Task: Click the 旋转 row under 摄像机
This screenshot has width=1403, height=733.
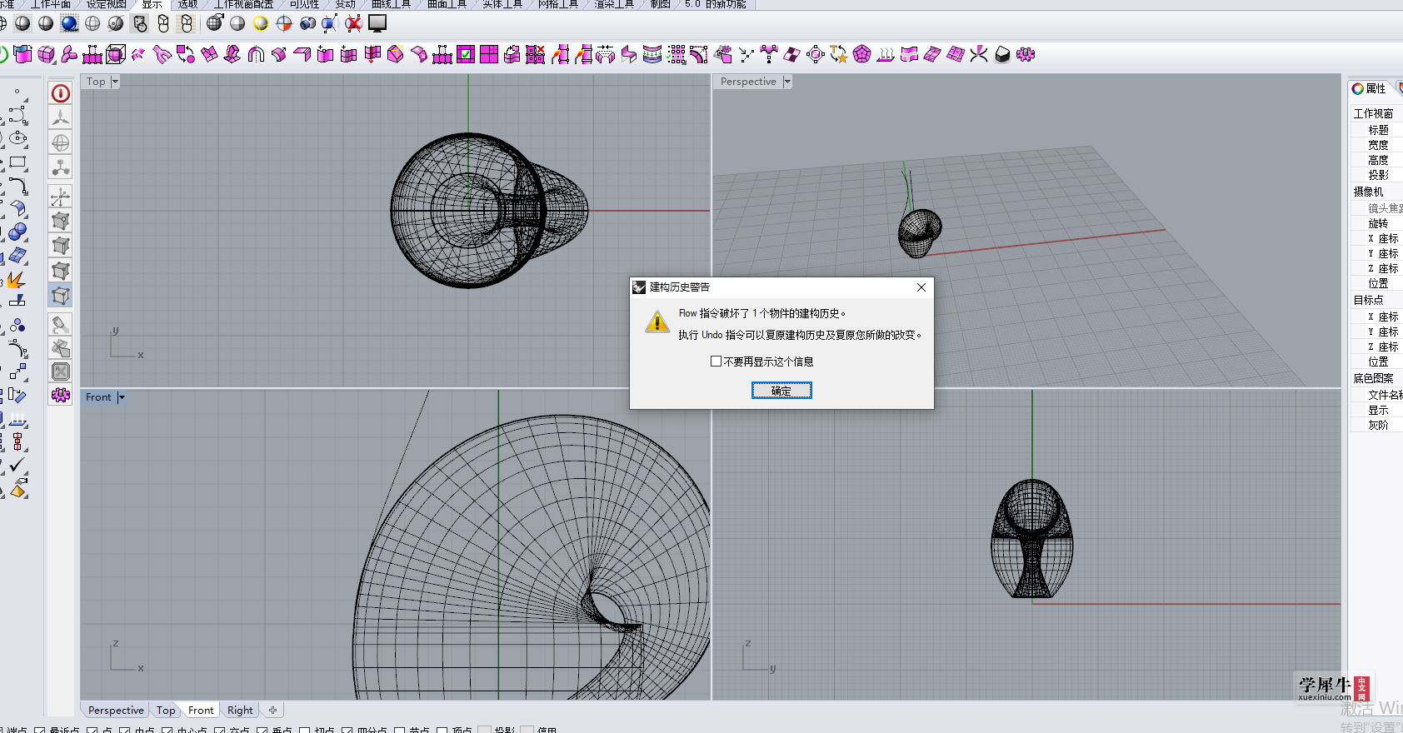Action: 1378,223
